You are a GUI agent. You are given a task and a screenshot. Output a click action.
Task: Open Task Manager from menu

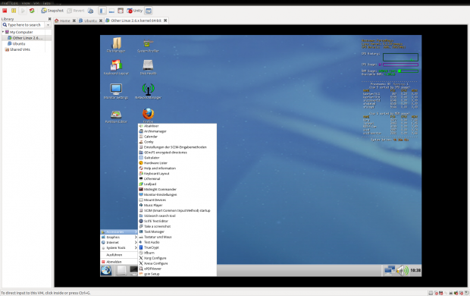177,231
